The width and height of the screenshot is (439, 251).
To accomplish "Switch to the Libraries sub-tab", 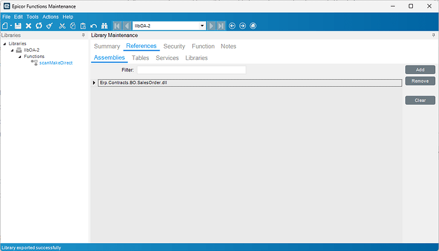I will click(197, 58).
